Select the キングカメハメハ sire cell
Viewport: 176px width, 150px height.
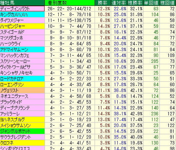tap(22, 15)
